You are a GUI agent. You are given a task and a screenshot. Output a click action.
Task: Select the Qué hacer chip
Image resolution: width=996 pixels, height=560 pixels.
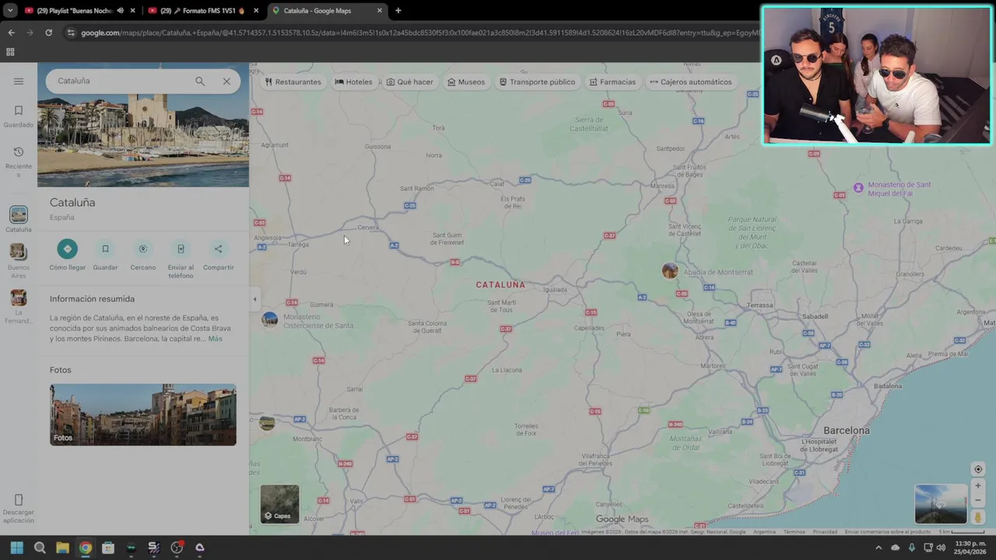410,82
